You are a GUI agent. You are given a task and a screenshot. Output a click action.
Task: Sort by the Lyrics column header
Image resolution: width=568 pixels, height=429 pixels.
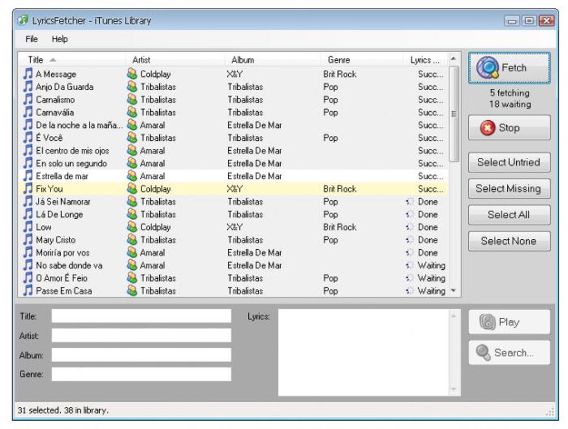click(x=425, y=60)
